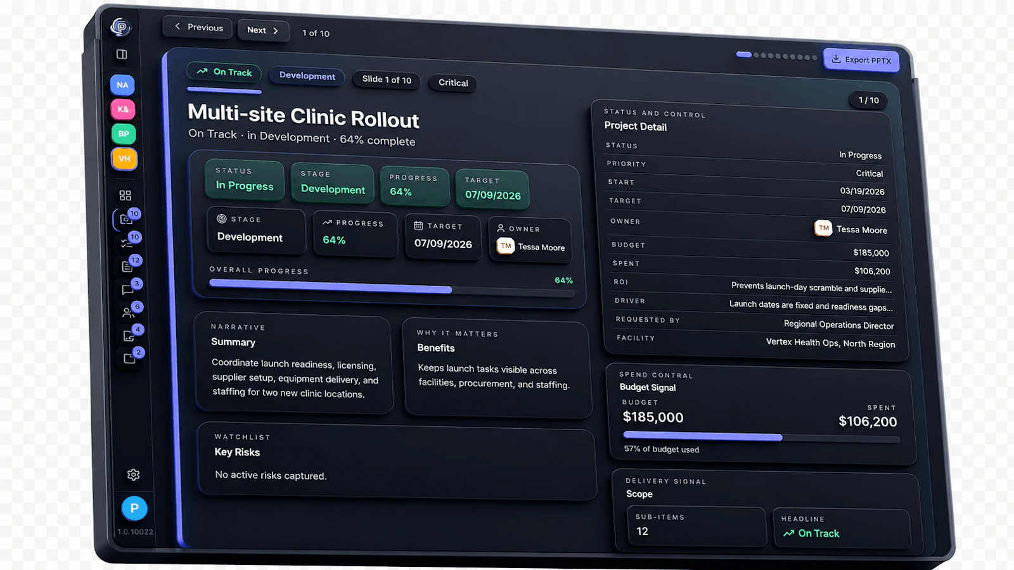Click the TM avatar in Project Detail owner row
Image resolution: width=1014 pixels, height=570 pixels.
[823, 228]
